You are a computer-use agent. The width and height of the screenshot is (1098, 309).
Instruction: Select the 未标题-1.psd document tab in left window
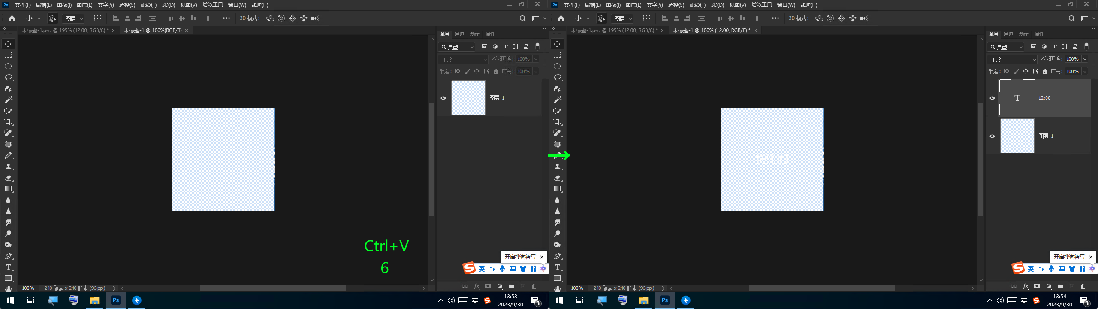coord(65,30)
